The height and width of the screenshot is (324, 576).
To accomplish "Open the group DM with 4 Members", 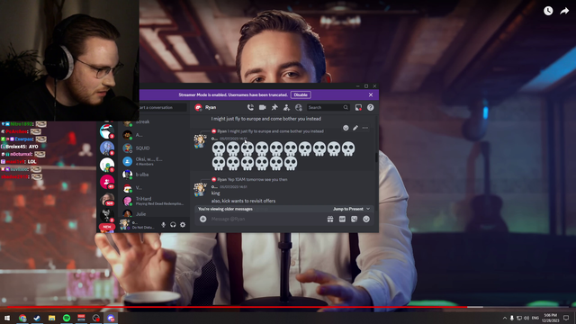I will click(154, 161).
